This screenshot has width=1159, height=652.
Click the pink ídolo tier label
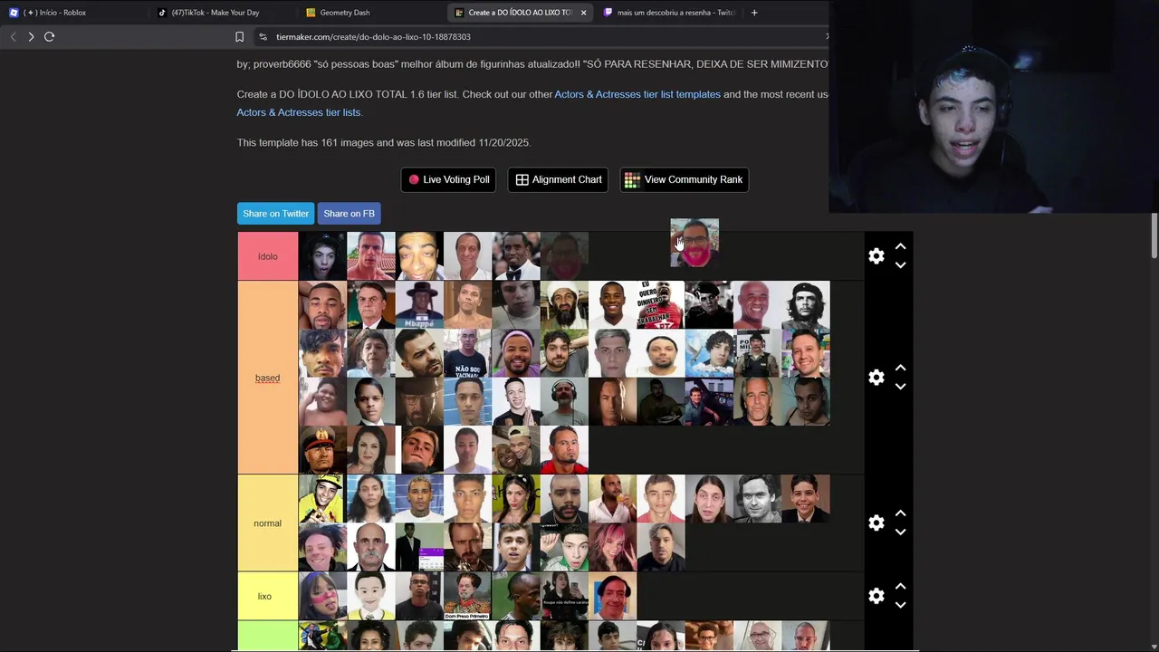click(268, 256)
